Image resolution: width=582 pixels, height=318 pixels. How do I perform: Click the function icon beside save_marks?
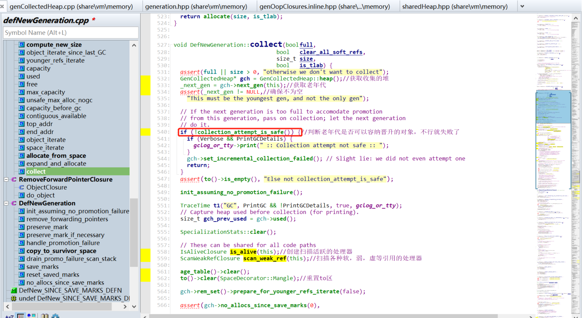coord(22,267)
